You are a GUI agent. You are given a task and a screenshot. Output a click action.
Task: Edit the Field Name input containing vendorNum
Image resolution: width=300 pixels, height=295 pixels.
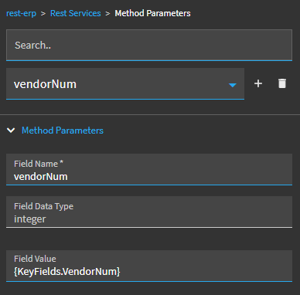click(x=149, y=169)
